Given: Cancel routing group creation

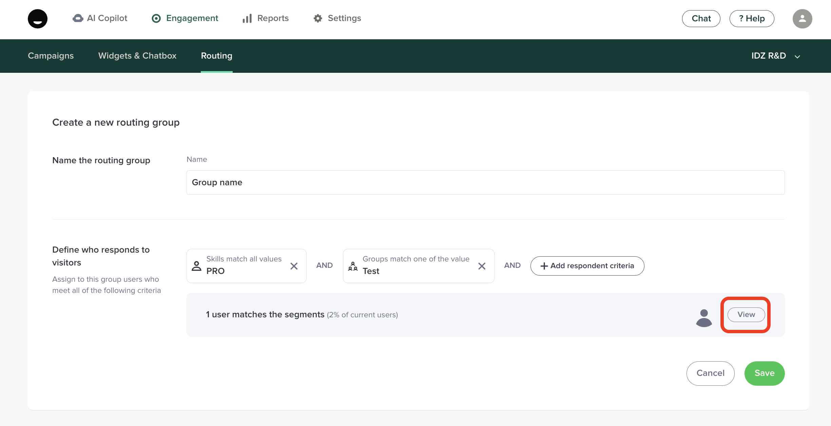Looking at the screenshot, I should 710,373.
